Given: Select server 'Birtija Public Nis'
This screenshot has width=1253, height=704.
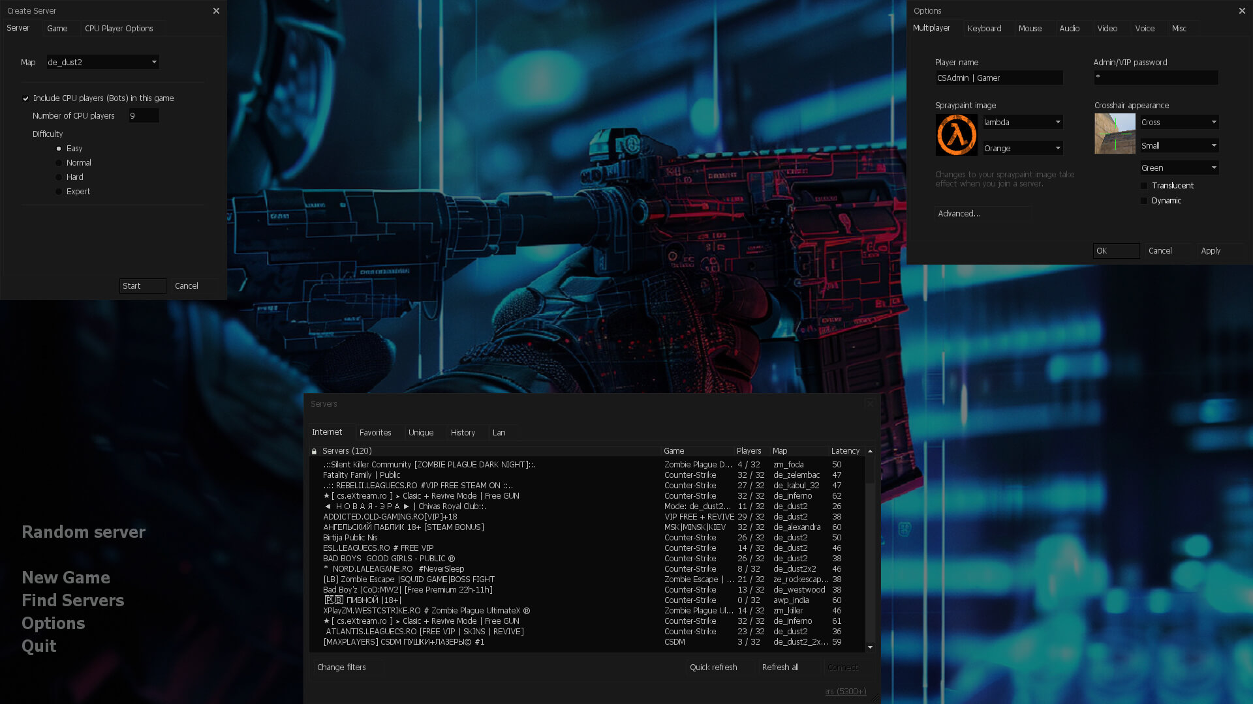Looking at the screenshot, I should click(x=587, y=538).
